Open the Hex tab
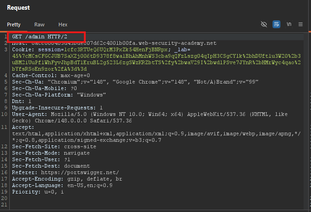The width and height of the screenshot is (311, 212). tap(63, 24)
